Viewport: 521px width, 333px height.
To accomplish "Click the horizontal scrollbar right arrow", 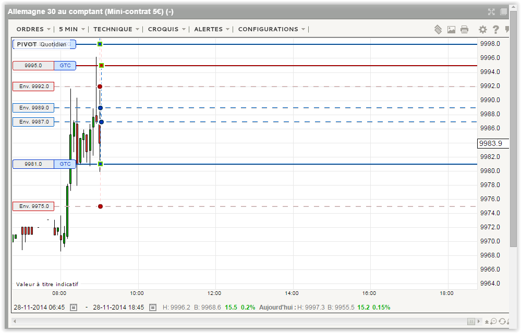I will point(478,321).
